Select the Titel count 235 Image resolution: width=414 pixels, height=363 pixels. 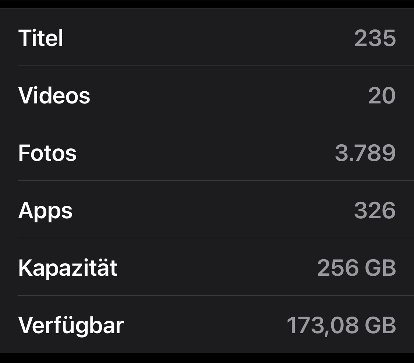(375, 38)
